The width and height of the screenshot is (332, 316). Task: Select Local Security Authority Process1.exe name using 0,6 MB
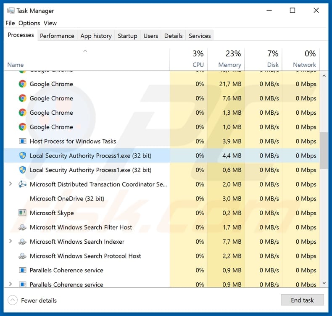coord(91,170)
